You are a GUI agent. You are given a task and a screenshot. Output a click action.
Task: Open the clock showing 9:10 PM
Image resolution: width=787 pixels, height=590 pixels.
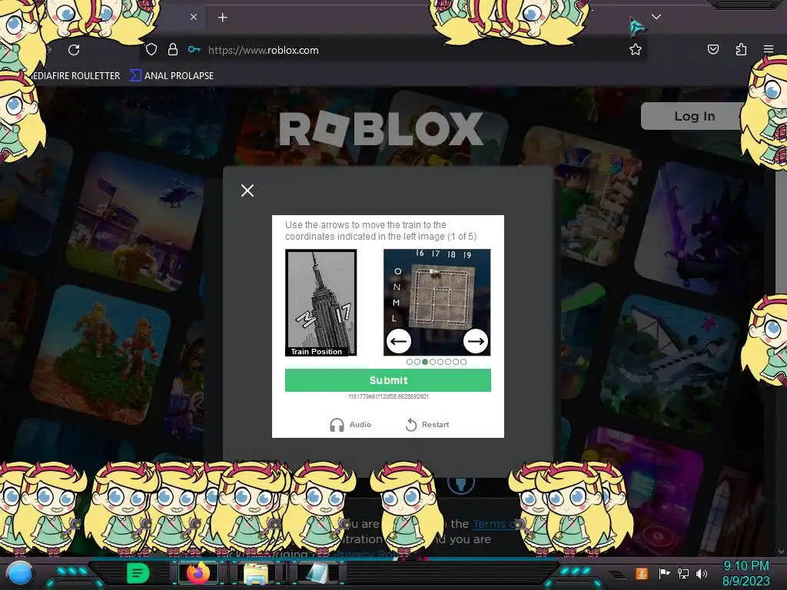pos(745,573)
